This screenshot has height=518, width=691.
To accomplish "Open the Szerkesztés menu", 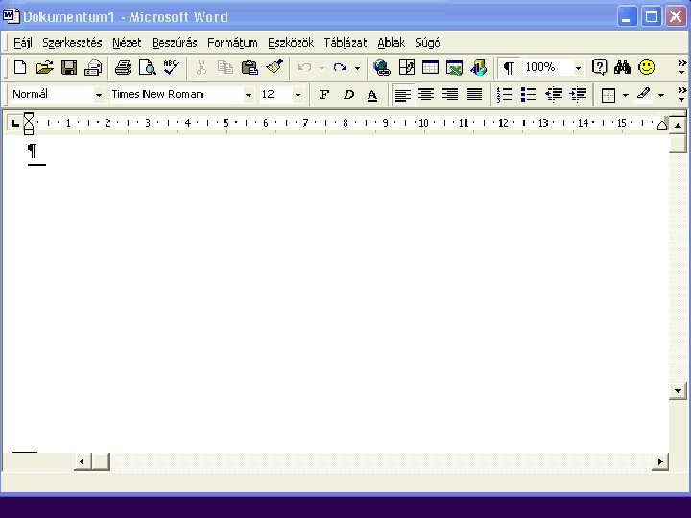I will coord(72,43).
